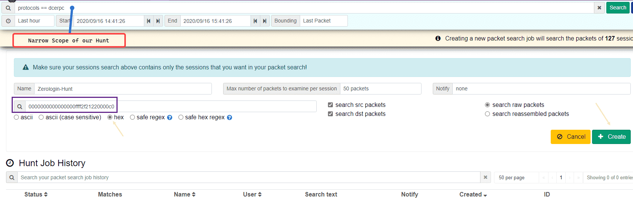
Task: Step End time backward with previous icon
Action: [x=255, y=21]
